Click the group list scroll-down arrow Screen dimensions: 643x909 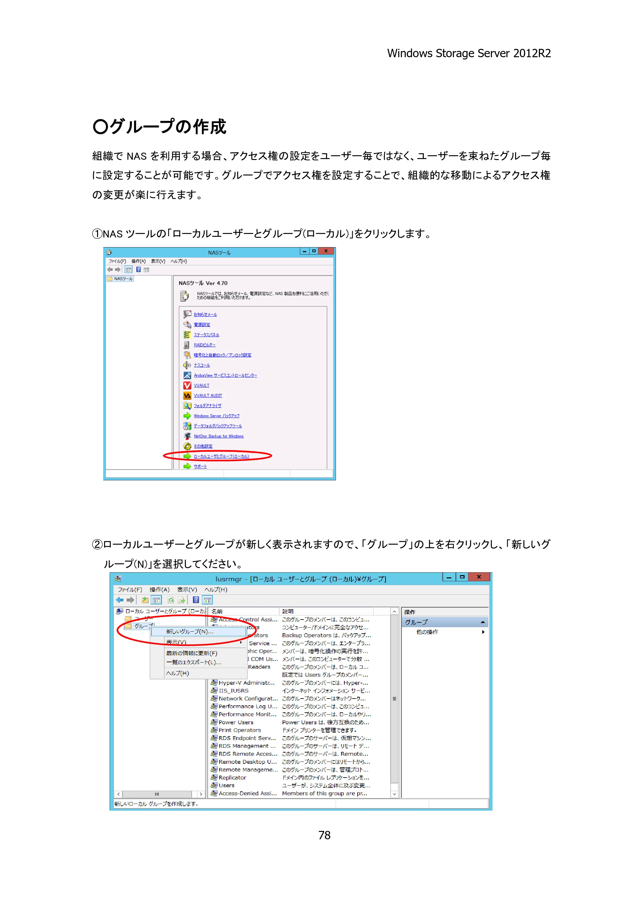click(x=394, y=794)
